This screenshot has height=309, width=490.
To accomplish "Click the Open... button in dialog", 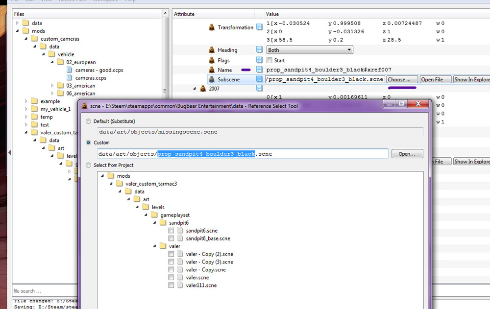I will [407, 154].
